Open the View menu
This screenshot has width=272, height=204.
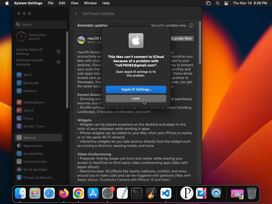(74, 3)
